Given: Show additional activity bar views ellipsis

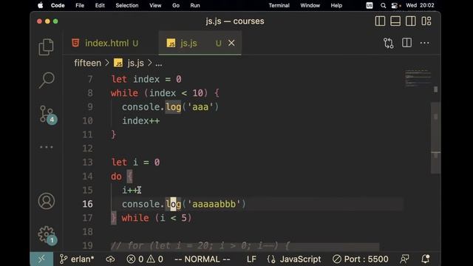Looking at the screenshot, I should (47, 147).
